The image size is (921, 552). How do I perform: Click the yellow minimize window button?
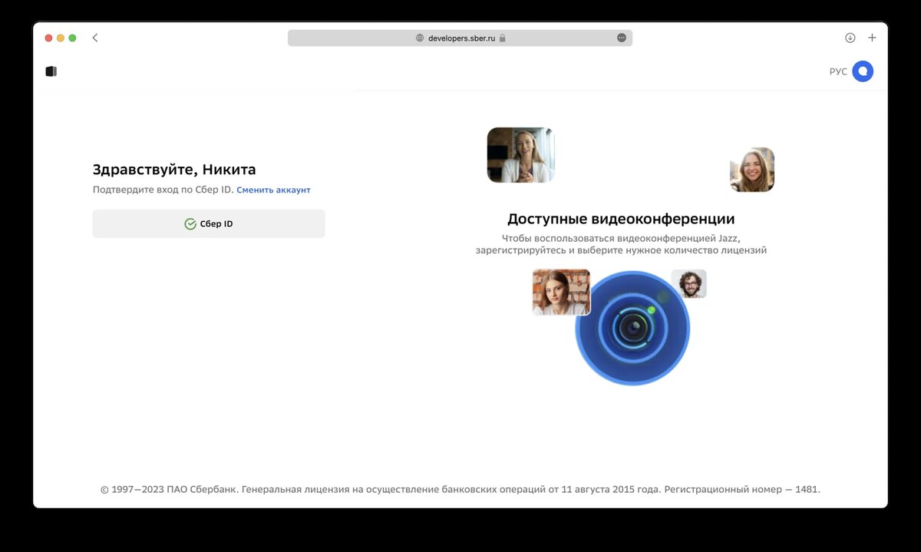[61, 38]
